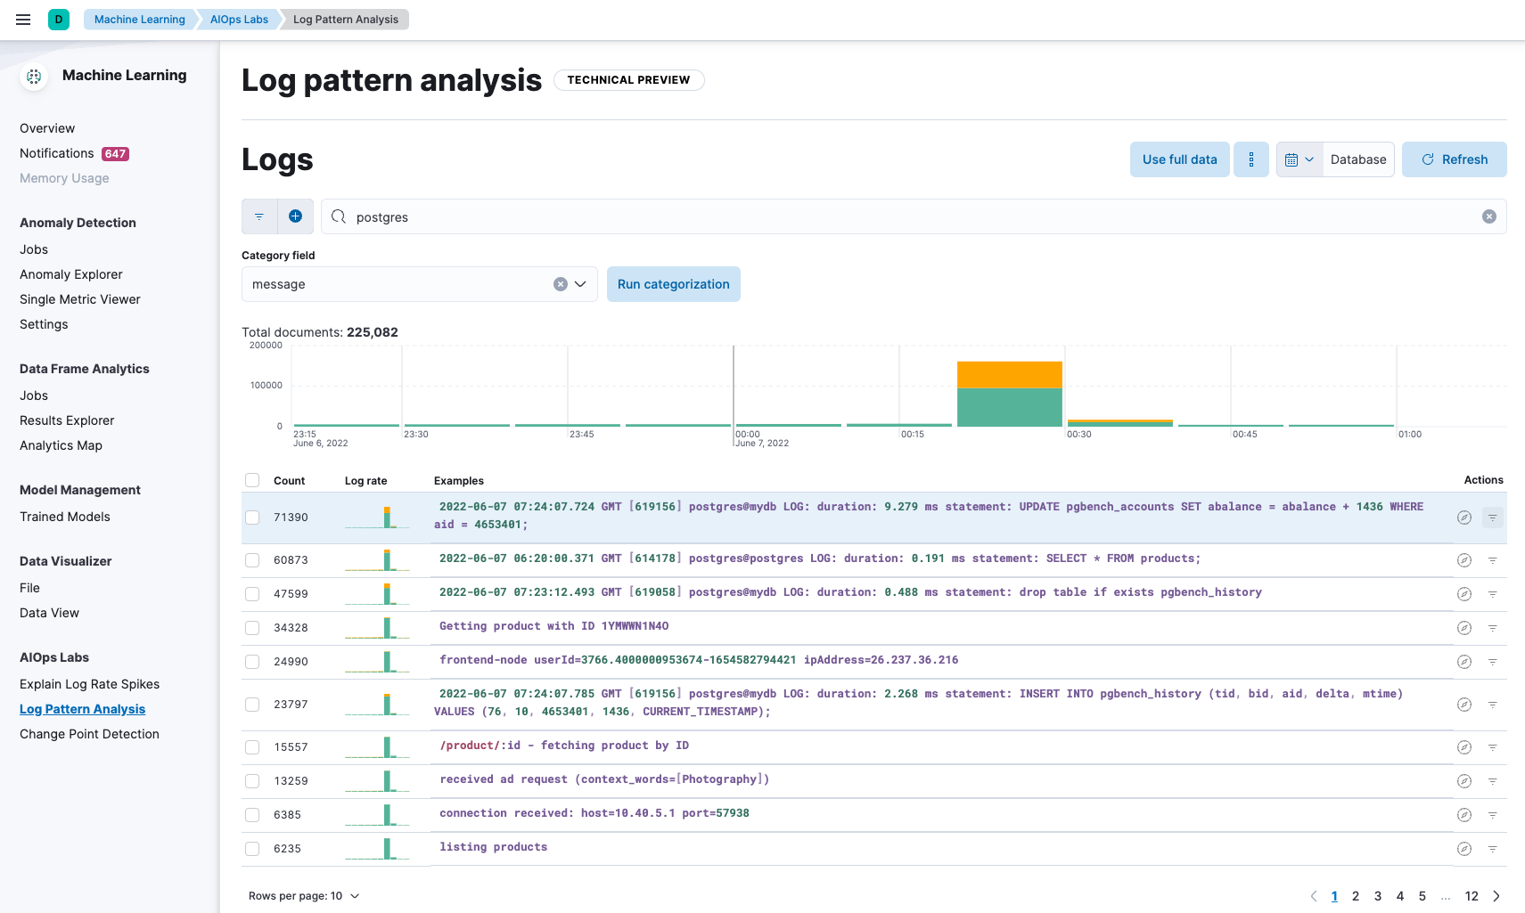Click the filter options icon left of search
The image size is (1525, 913).
(x=259, y=216)
